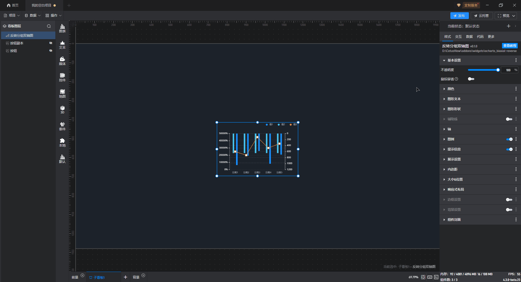
Task: Click the 发布 (publish) button
Action: (x=459, y=16)
